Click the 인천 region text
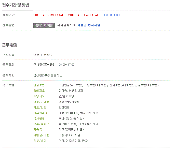Screen dimensions: 176x153 pyautogui.click(x=36, y=55)
